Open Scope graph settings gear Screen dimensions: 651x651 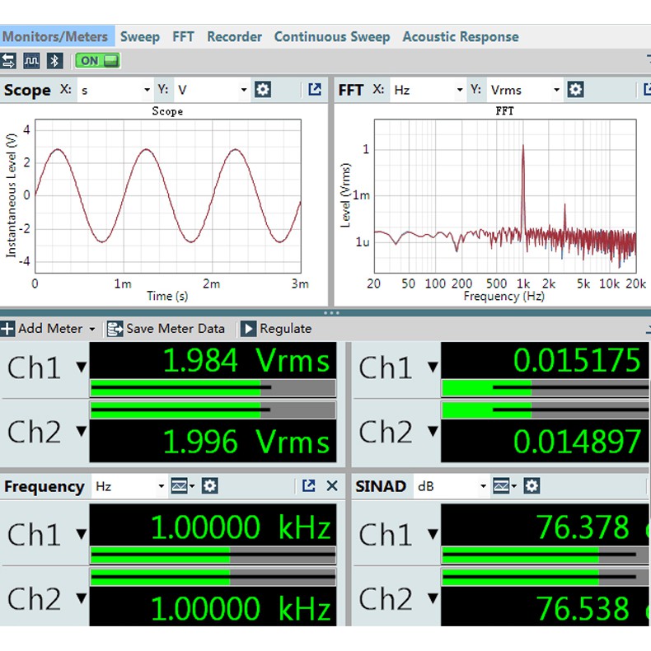tap(263, 90)
